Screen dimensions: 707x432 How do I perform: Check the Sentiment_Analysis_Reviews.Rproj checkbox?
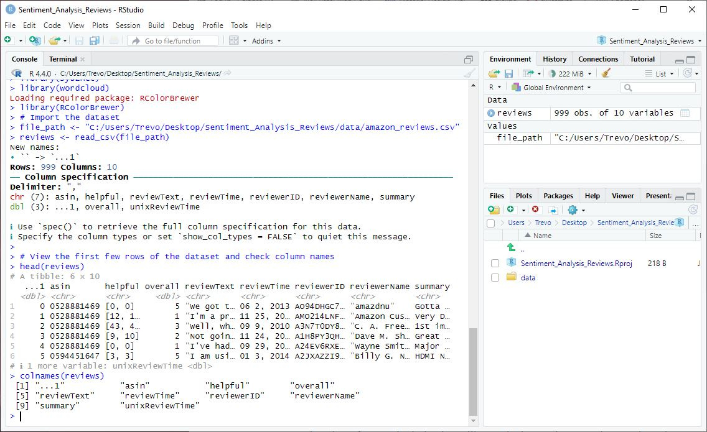495,264
